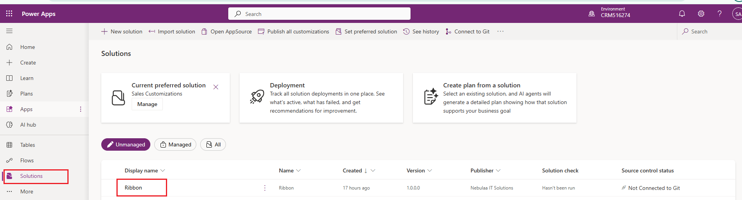Open Flows from the sidebar
The width and height of the screenshot is (742, 200).
(x=27, y=160)
